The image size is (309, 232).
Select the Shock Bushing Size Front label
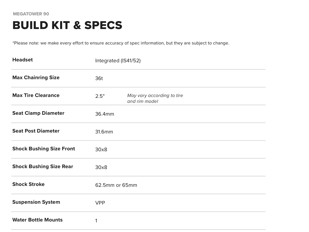tap(43, 149)
